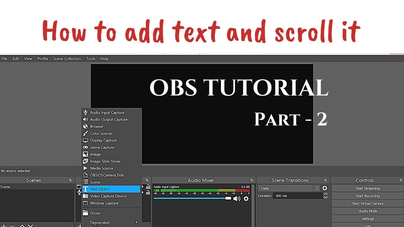The height and width of the screenshot is (227, 404).
Task: Toggle lock on microphone source row
Action: (148, 192)
